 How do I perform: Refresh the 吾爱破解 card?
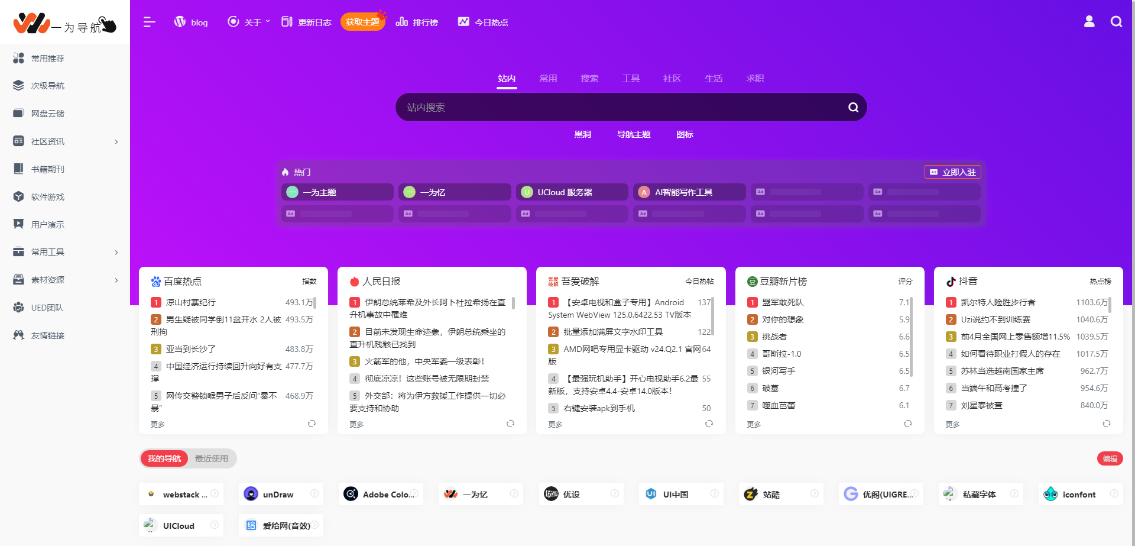point(709,424)
